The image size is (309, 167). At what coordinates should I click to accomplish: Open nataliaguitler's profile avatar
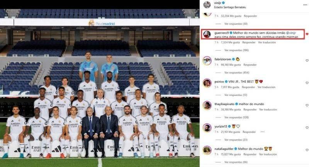[207, 150]
